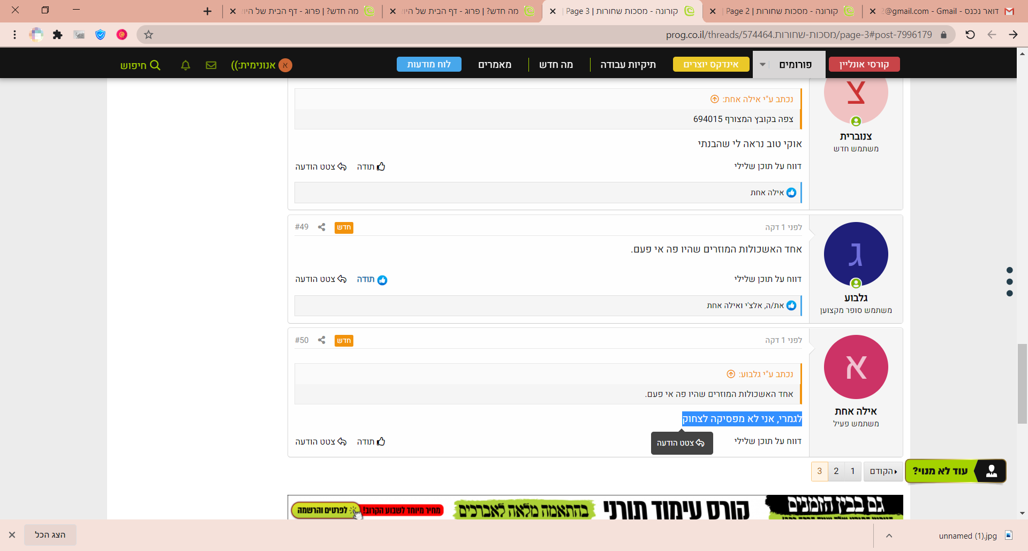The image size is (1028, 551).
Task: Open the גלבוע profile avatar
Action: point(856,254)
